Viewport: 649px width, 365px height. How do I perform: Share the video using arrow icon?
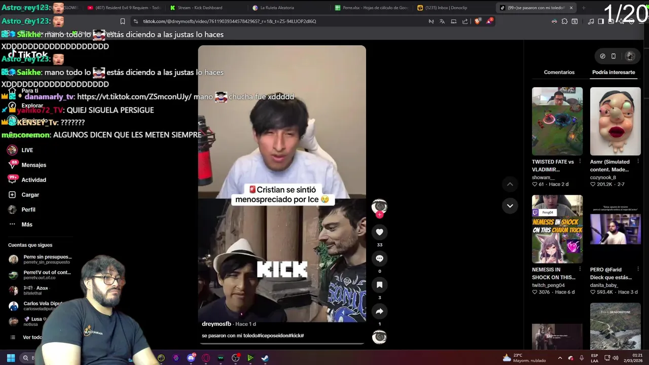[x=379, y=311]
